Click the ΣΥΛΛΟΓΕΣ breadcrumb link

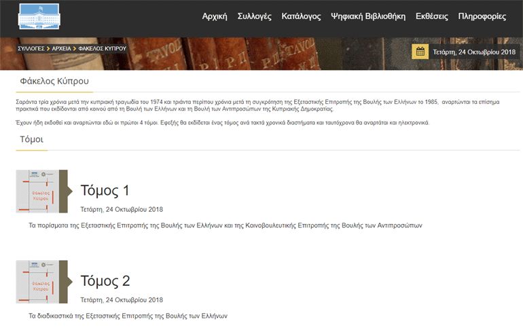[x=31, y=49]
